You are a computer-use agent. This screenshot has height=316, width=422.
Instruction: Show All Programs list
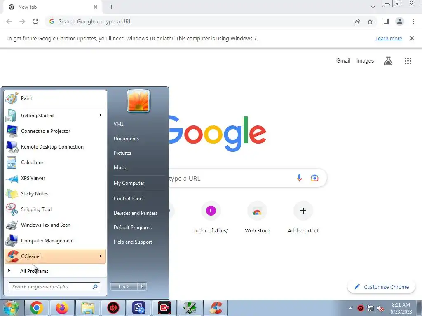click(56, 271)
